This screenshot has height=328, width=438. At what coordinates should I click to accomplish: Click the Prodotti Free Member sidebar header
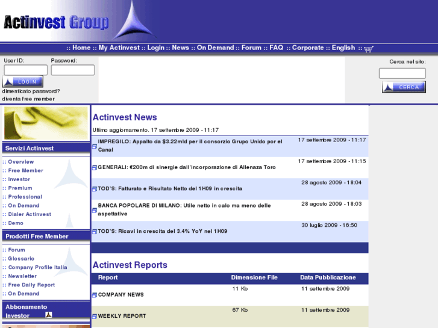(x=46, y=237)
